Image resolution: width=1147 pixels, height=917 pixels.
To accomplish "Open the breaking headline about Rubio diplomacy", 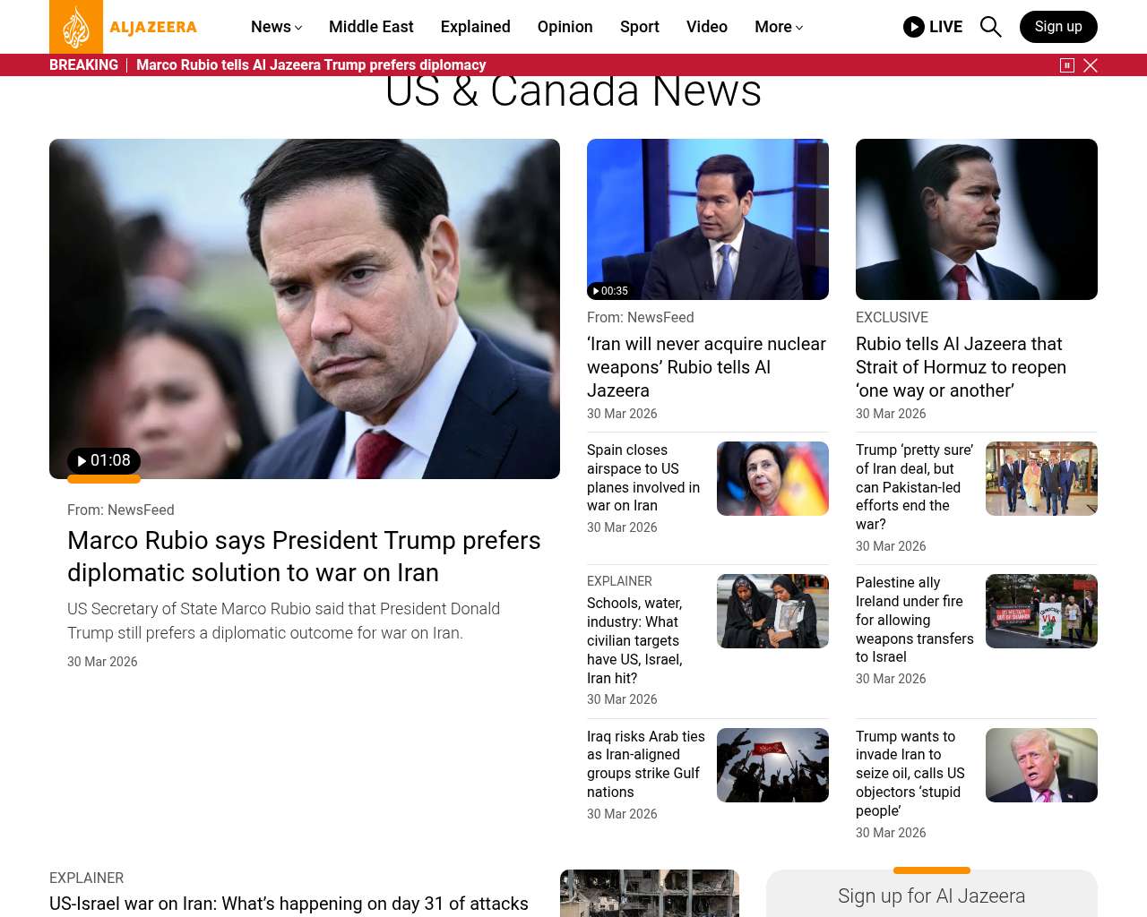I will pos(311,65).
